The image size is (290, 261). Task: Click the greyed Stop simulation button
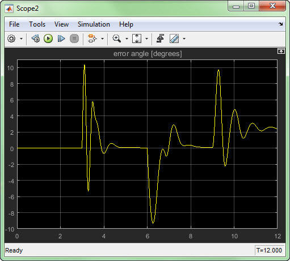[74, 38]
